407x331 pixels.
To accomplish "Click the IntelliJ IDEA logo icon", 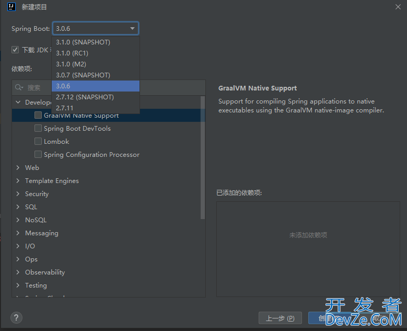I will tap(11, 6).
